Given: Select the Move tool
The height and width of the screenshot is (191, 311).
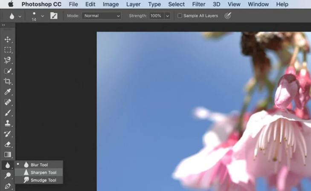Looking at the screenshot, I should (8, 40).
